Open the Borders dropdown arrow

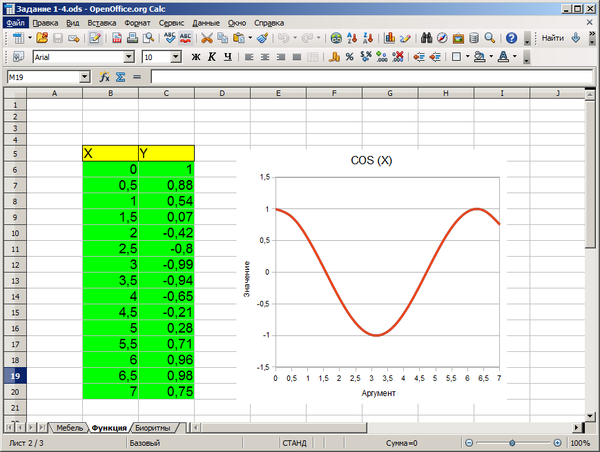pyautogui.click(x=467, y=57)
